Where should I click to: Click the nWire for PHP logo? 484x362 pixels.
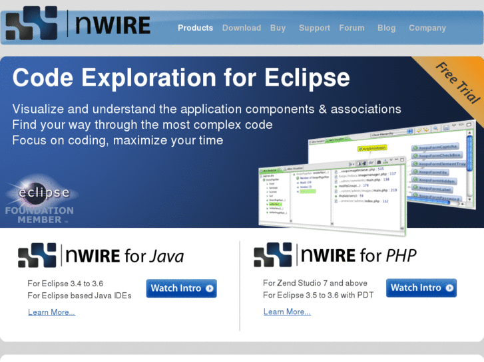coord(336,255)
